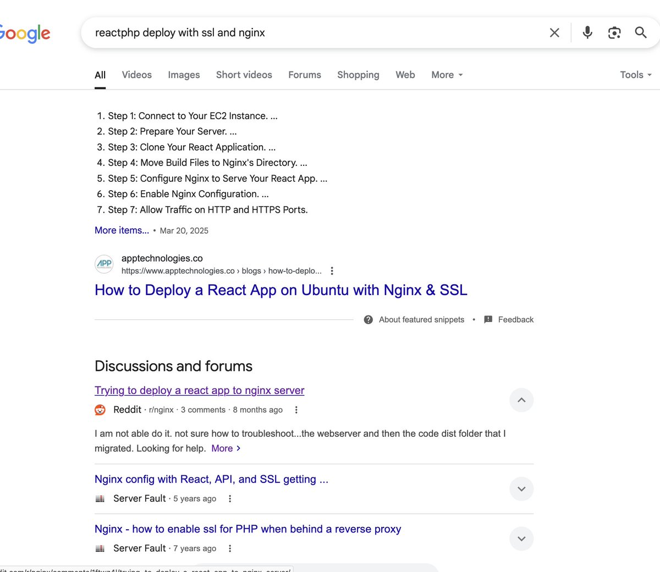This screenshot has height=572, width=660.
Task: Click Step 6: Enable Nginx Configuration
Action: pyautogui.click(x=188, y=194)
